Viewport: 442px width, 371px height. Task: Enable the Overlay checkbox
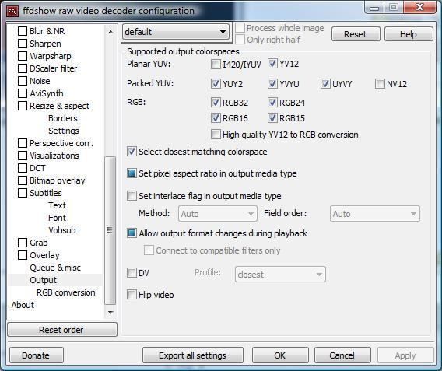click(23, 255)
